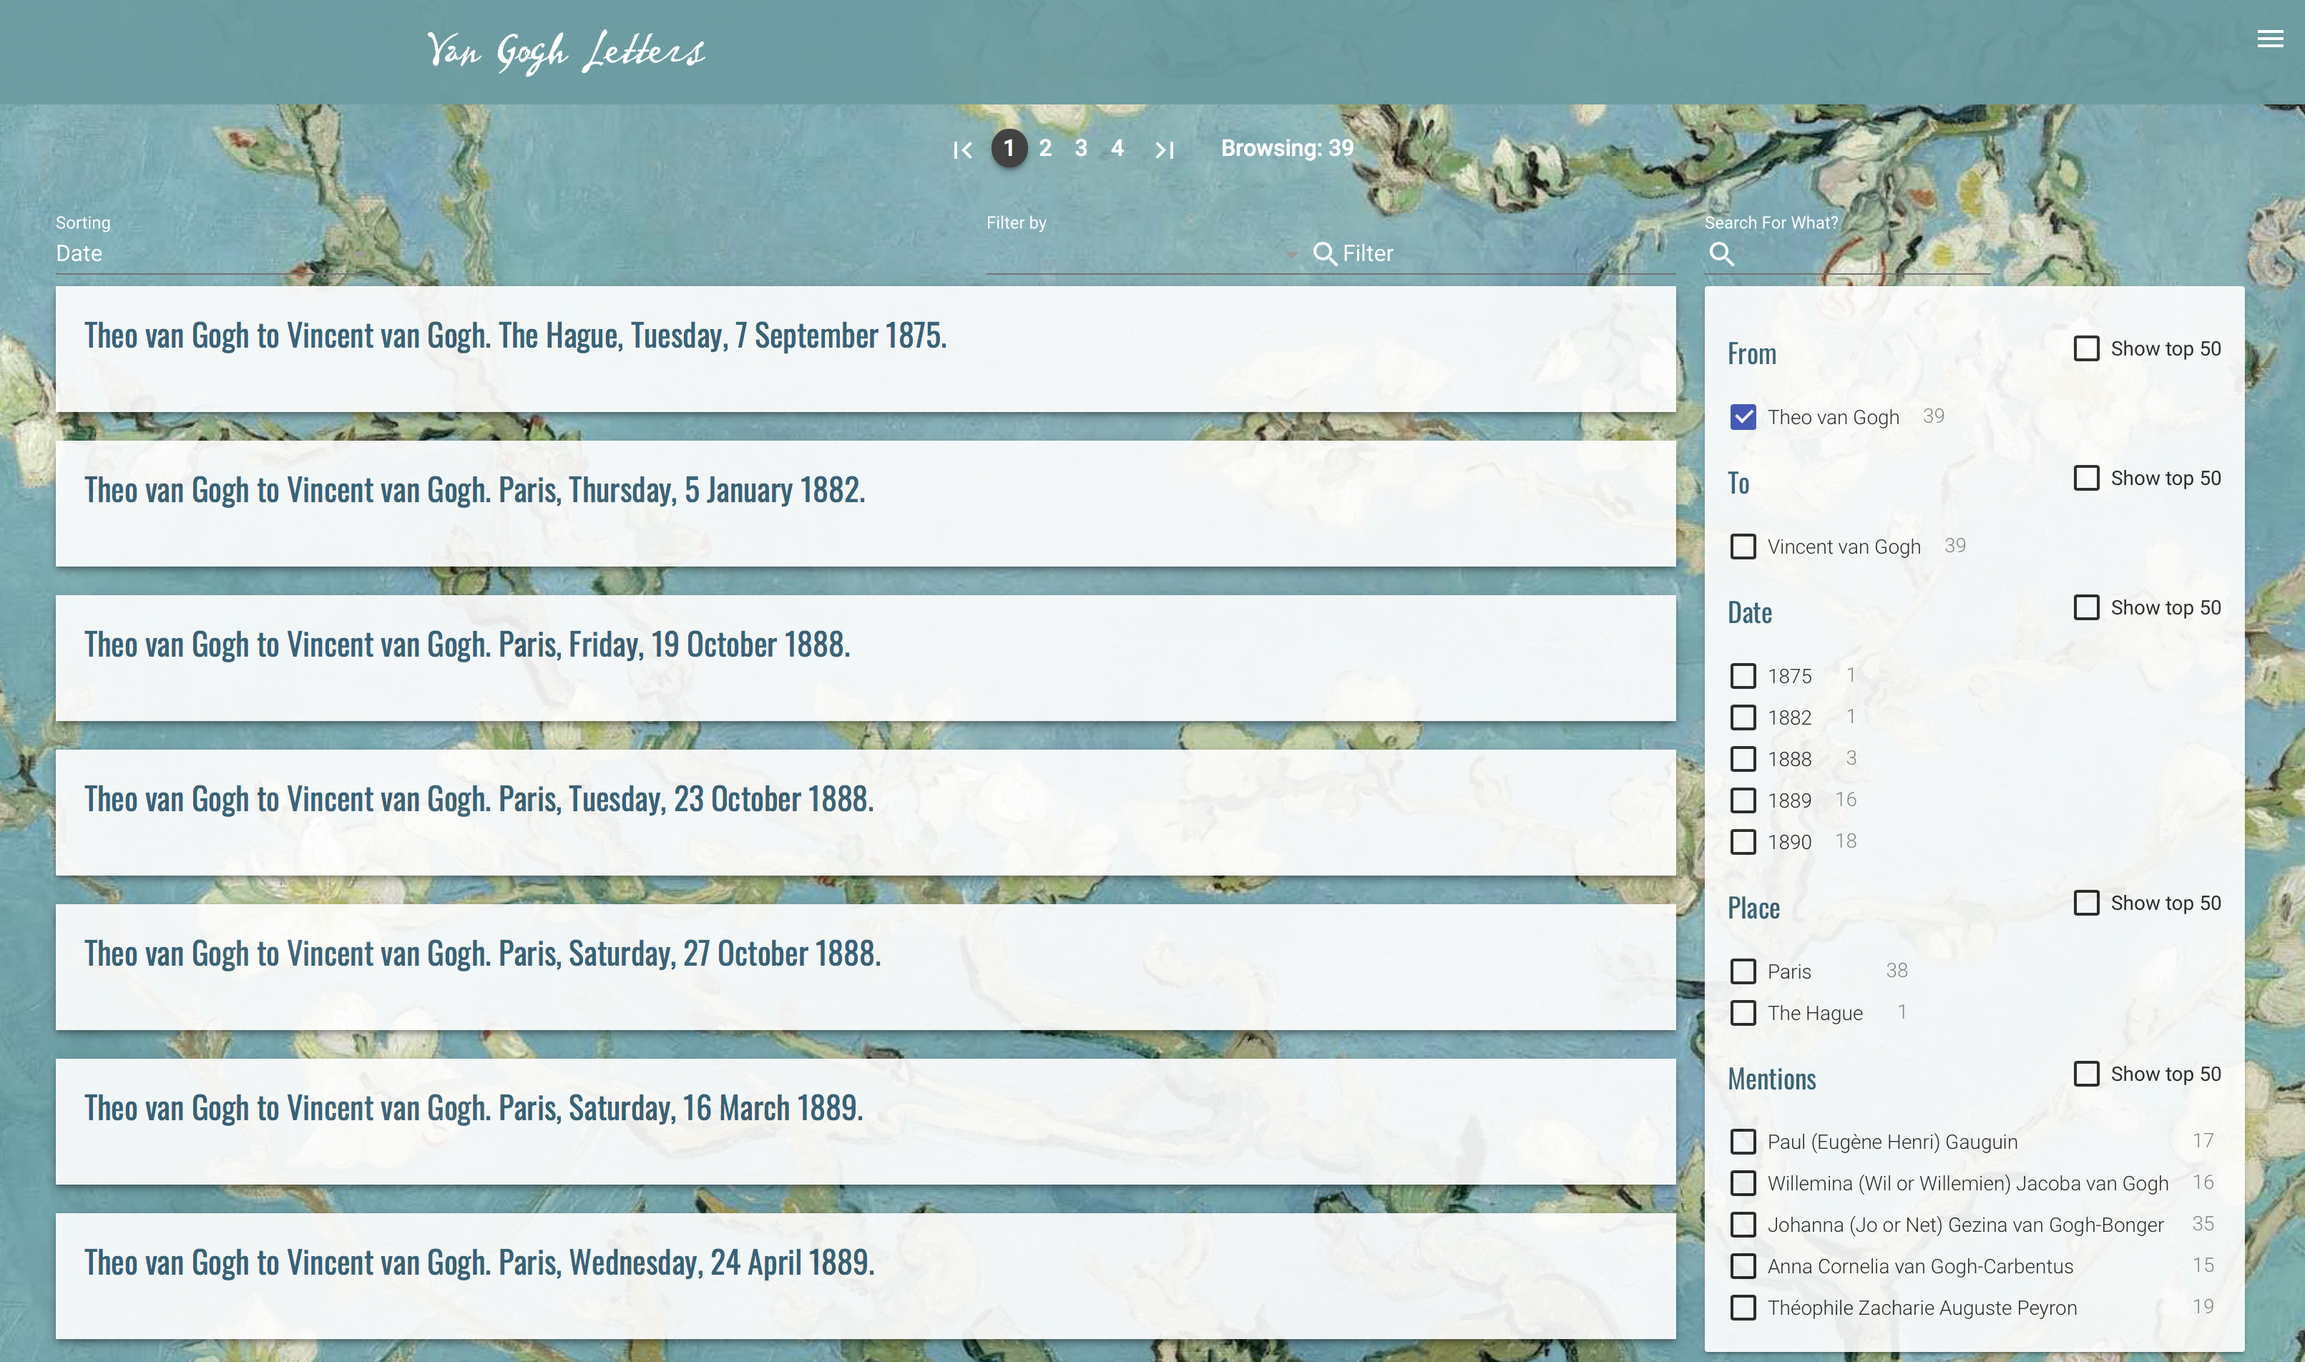Click the search magnifying glass icon
This screenshot has width=2305, height=1362.
pos(1721,254)
